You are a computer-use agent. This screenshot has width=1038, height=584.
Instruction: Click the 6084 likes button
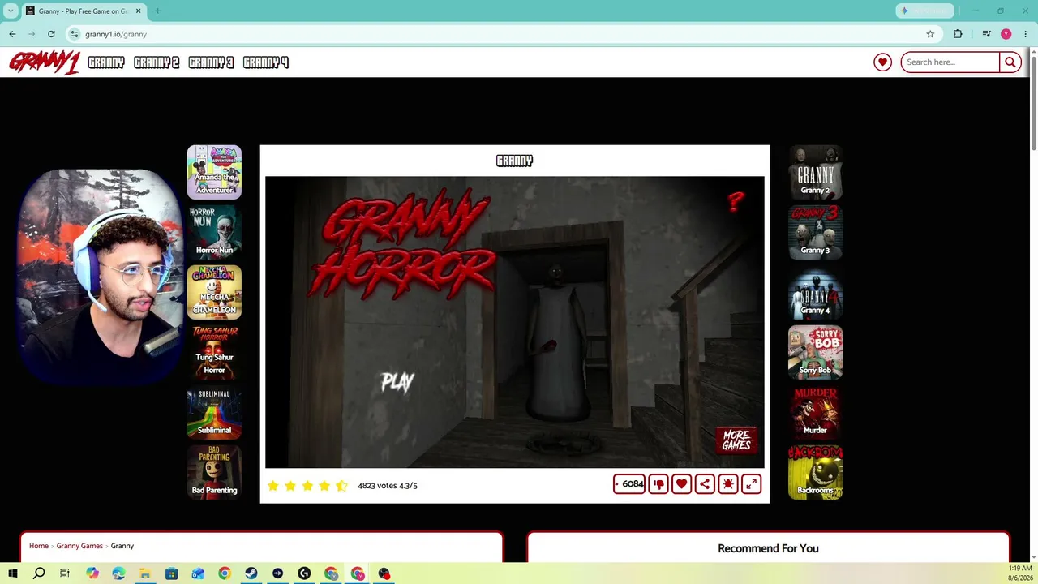point(629,484)
